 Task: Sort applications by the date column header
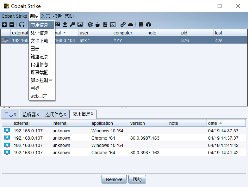[226, 123]
